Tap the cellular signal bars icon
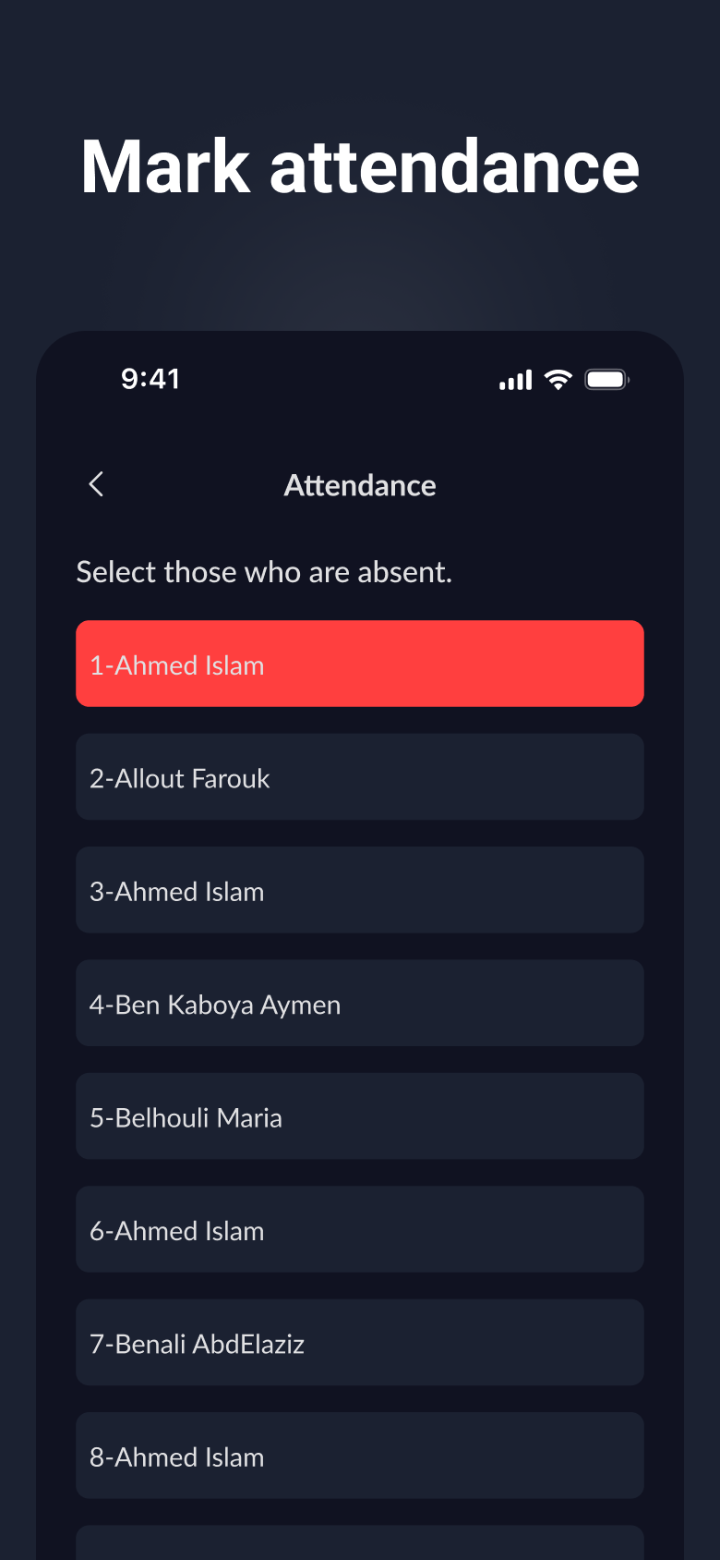 coord(516,380)
